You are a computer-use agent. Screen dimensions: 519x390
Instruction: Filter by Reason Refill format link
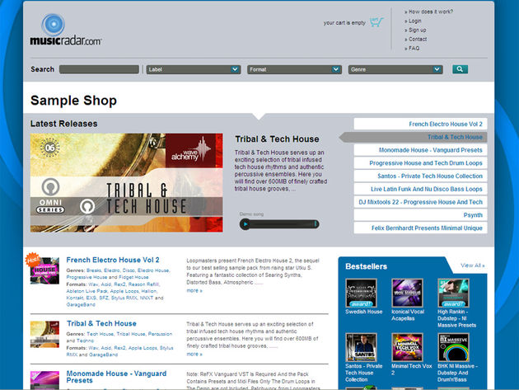pos(143,284)
